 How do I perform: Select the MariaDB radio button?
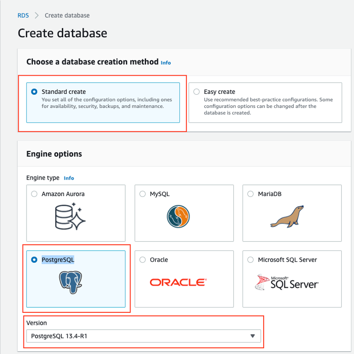pyautogui.click(x=250, y=194)
